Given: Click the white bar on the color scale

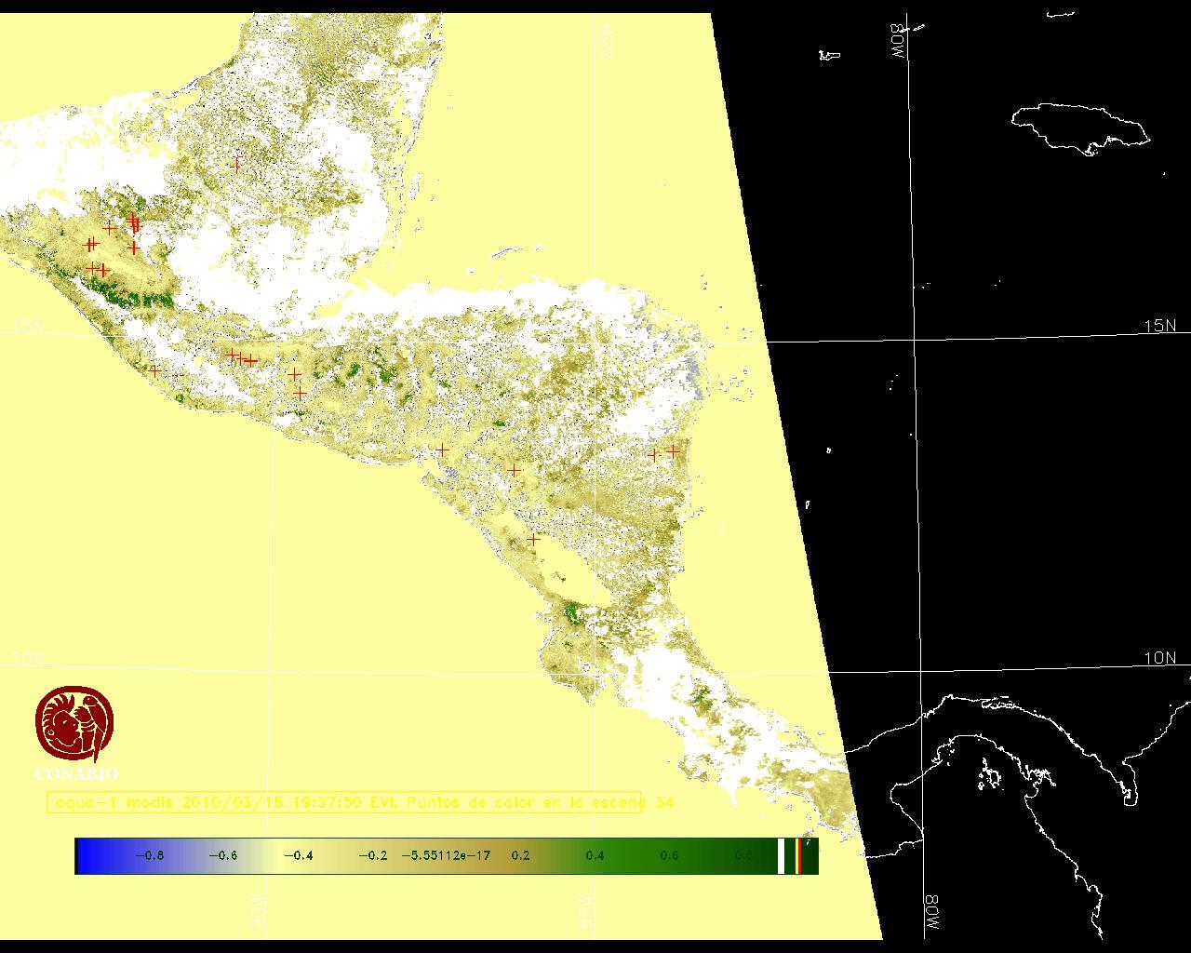Looking at the screenshot, I should click(x=782, y=855).
